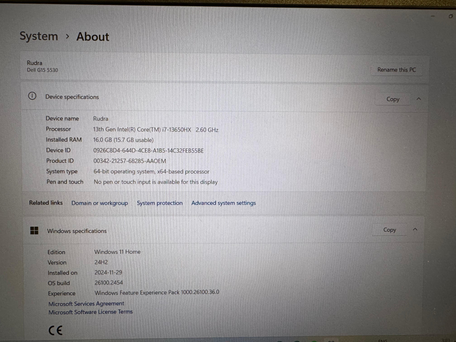Select the Pen and touch value text

(156, 182)
